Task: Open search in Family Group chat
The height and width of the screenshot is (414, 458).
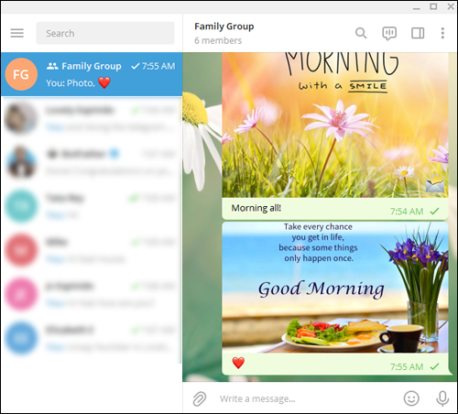Action: [x=361, y=33]
